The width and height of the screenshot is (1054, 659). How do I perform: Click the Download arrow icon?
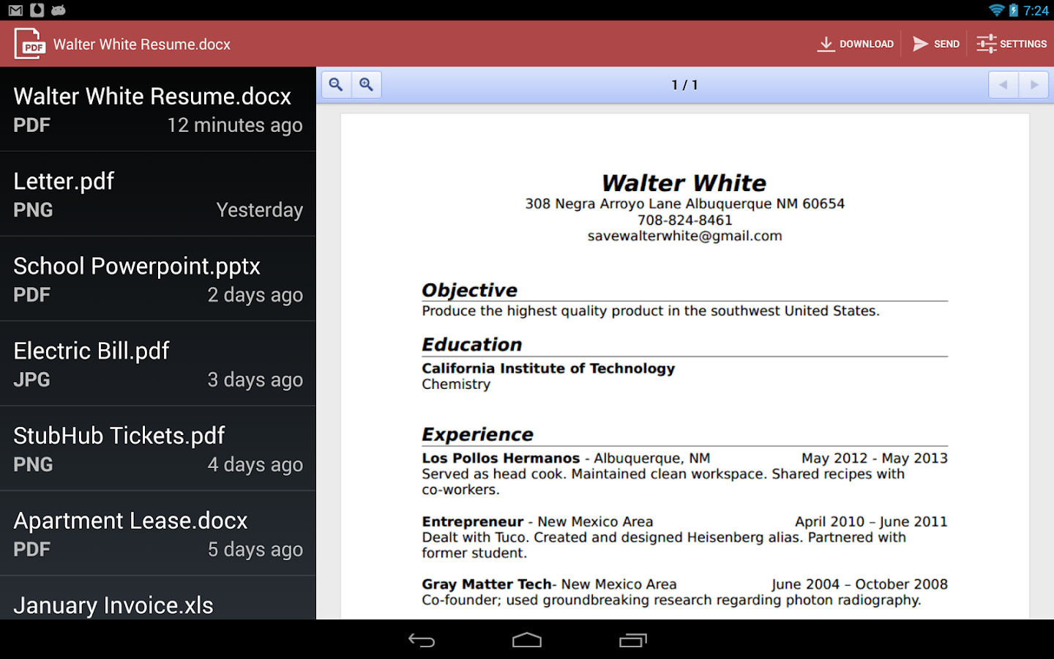point(826,44)
